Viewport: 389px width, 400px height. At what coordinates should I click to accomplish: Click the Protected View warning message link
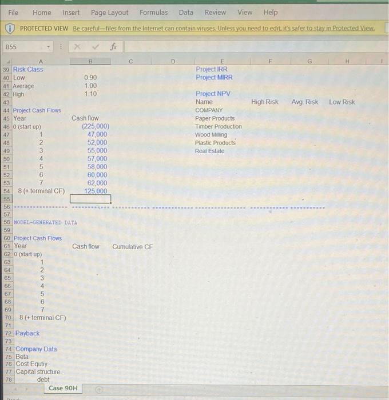[x=224, y=28]
